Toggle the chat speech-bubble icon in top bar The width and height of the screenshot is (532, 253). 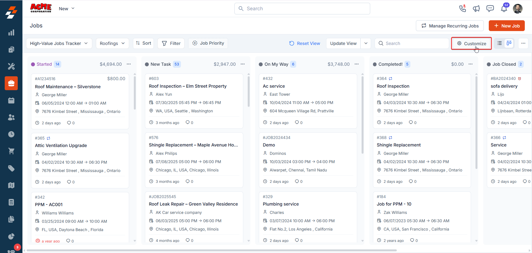[490, 9]
